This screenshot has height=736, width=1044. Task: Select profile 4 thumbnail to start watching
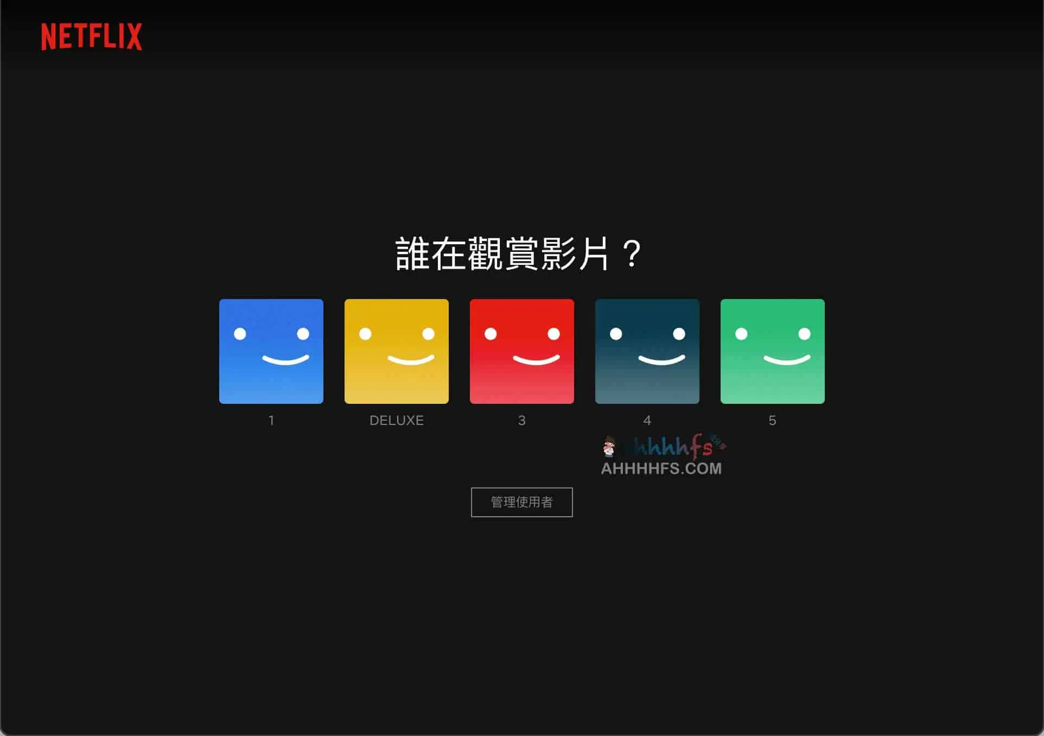647,351
